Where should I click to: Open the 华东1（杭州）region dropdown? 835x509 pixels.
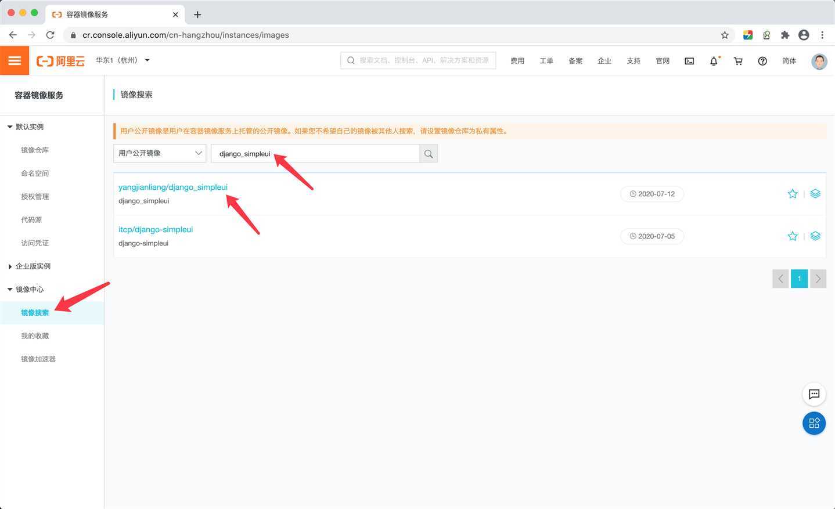click(x=123, y=60)
